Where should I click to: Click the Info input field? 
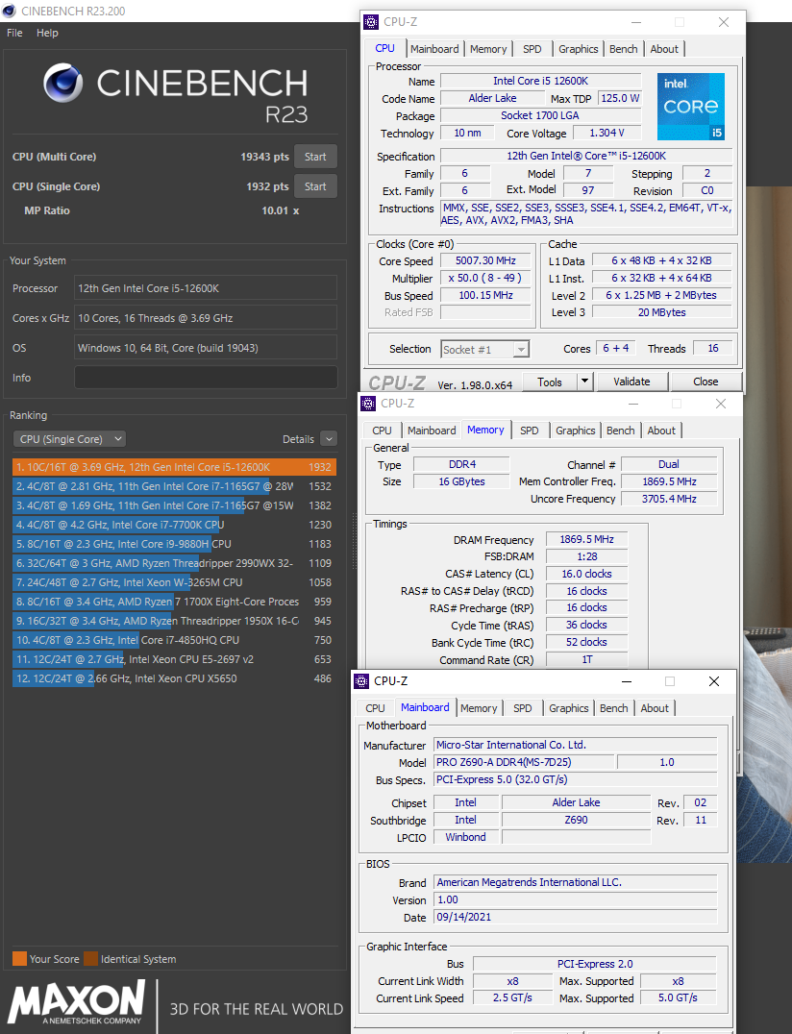coord(206,378)
